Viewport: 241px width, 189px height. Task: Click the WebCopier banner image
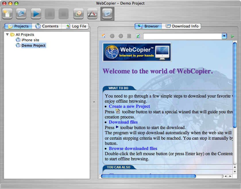(137, 52)
